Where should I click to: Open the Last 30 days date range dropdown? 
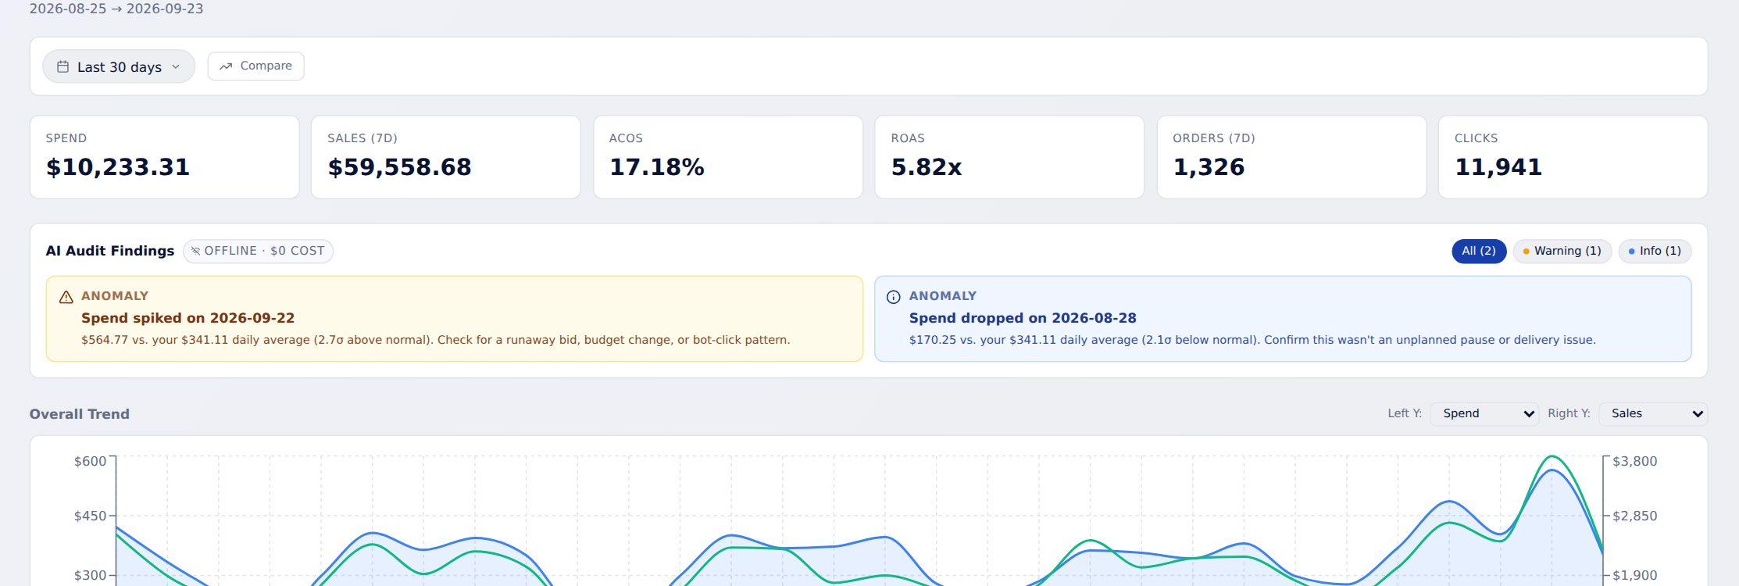[119, 66]
